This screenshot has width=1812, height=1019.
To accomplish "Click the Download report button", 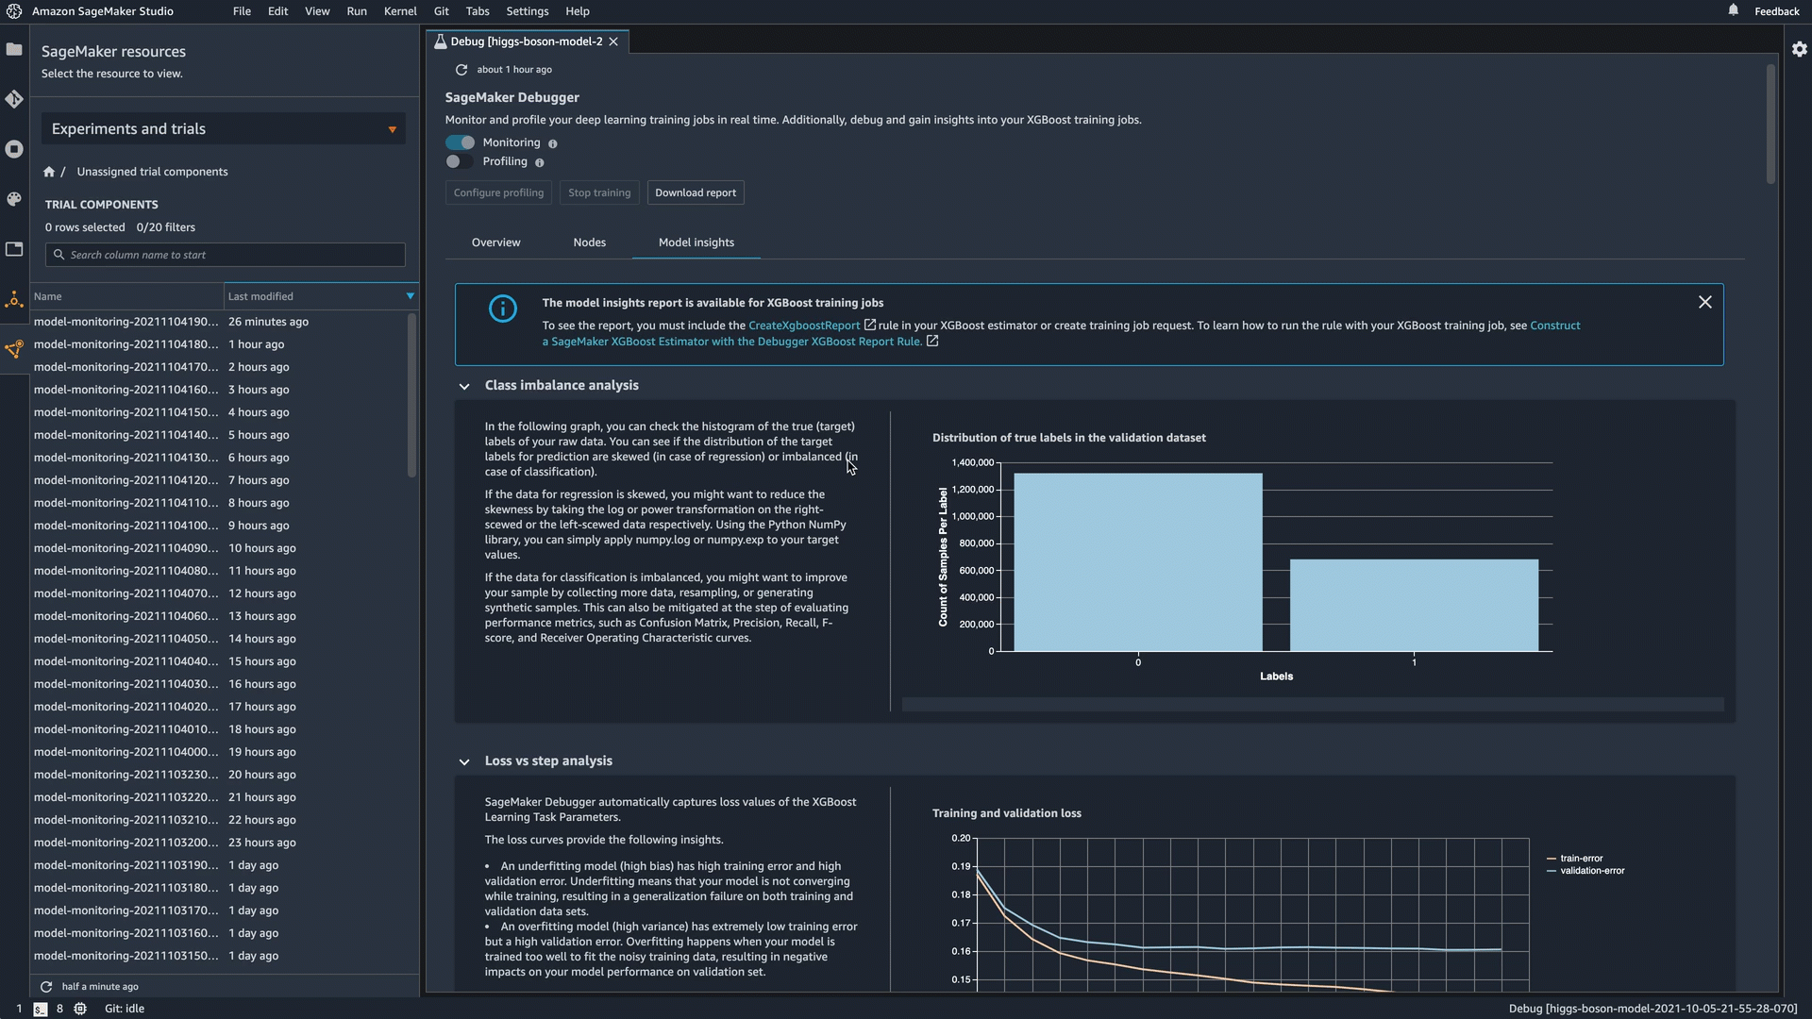I will click(x=695, y=192).
